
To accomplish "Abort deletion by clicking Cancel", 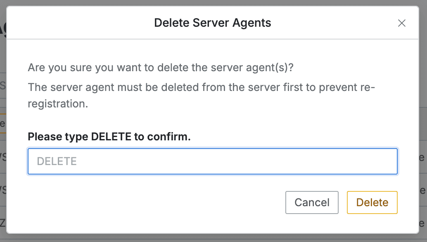I will tap(312, 202).
